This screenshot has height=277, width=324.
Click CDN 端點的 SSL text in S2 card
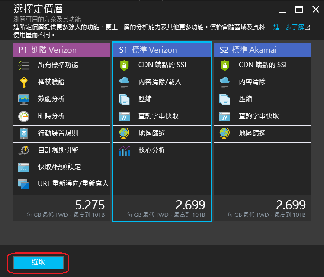tap(263, 65)
